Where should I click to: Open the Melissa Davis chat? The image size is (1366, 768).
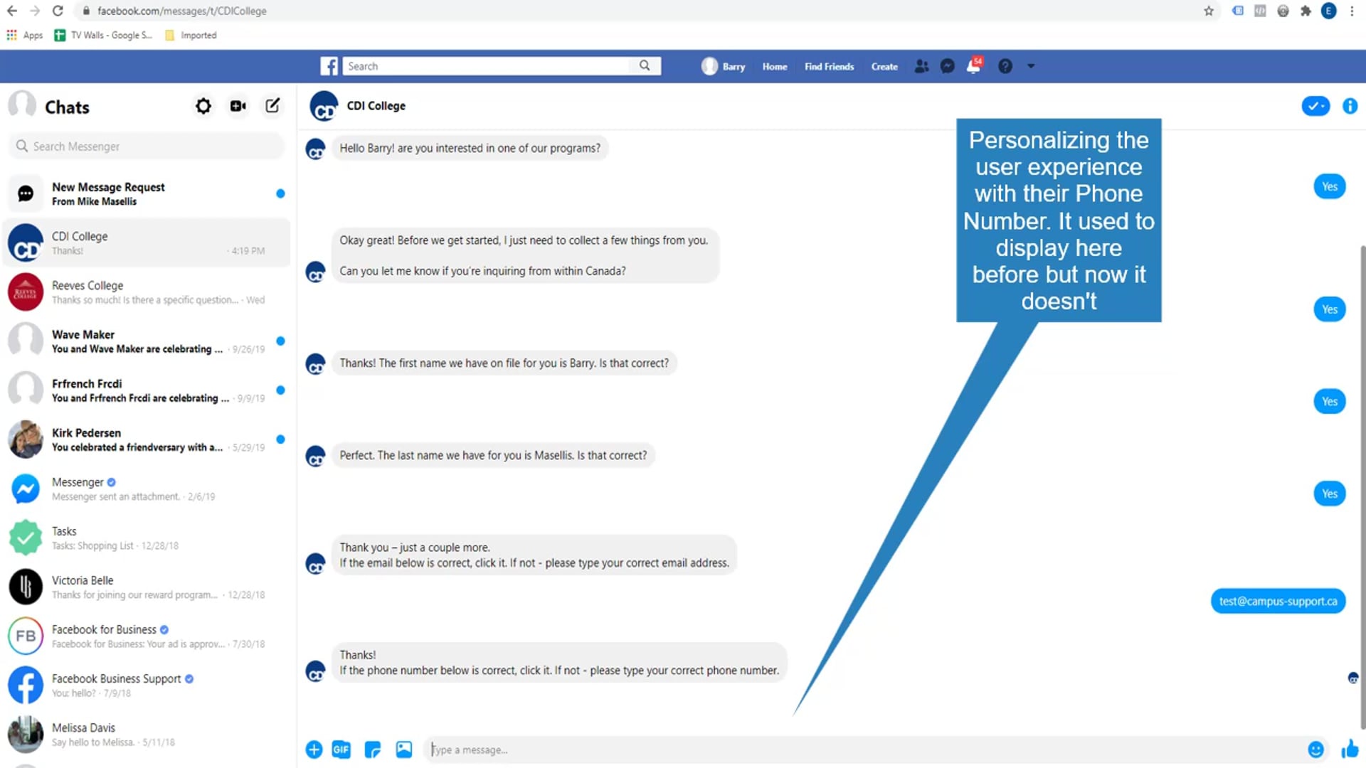tap(147, 734)
